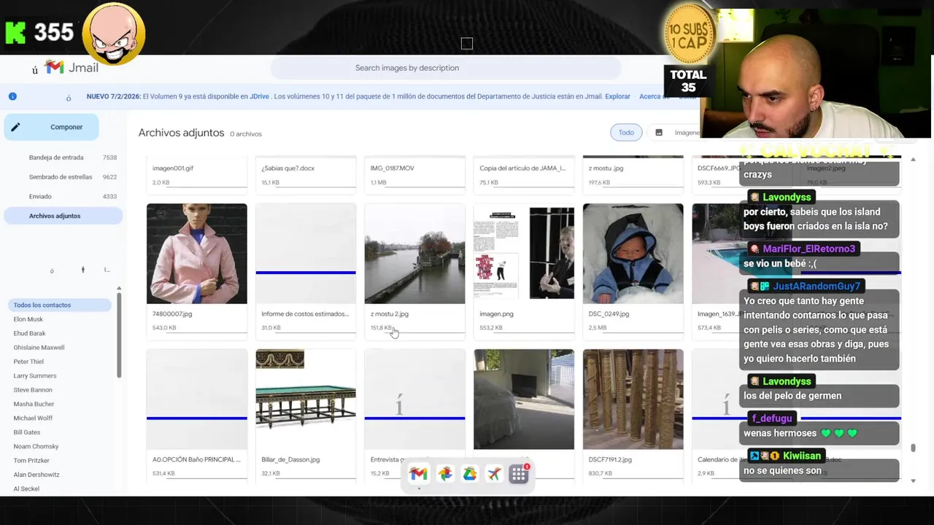This screenshot has width=934, height=525.
Task: Open the room photo thumbnail with television
Action: [524, 399]
